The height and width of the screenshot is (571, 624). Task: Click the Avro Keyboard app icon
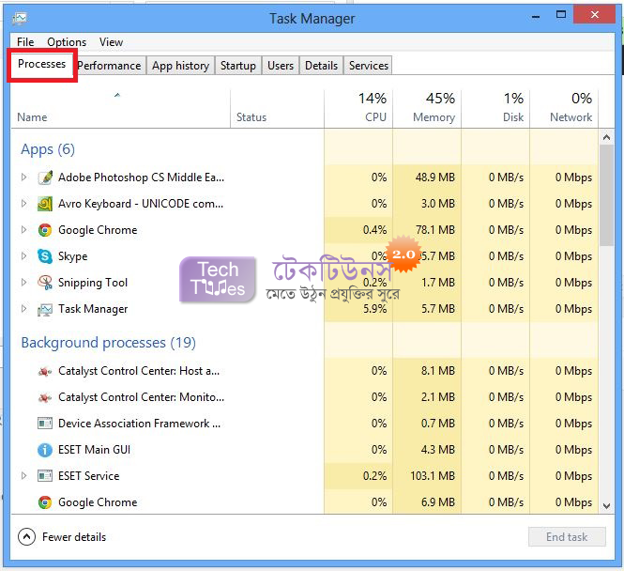45,204
